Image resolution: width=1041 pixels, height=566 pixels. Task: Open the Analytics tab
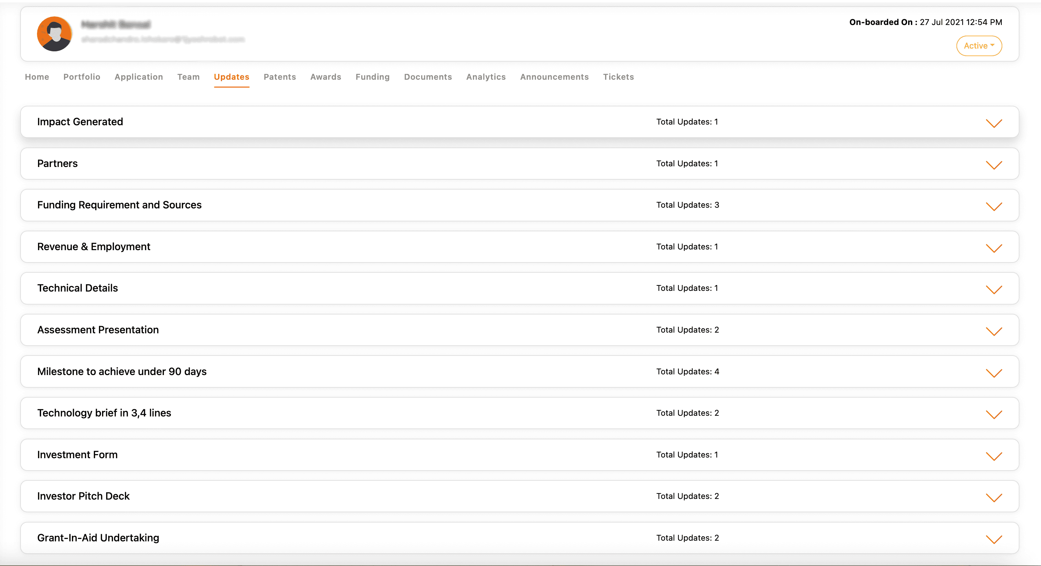[x=486, y=77]
